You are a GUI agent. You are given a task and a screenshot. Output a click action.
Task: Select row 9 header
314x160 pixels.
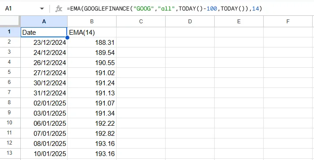pos(10,113)
